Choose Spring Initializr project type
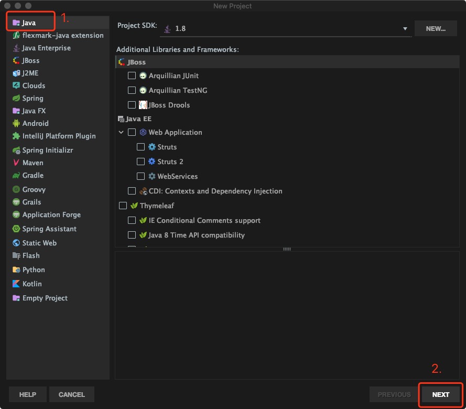466x409 pixels. click(47, 150)
